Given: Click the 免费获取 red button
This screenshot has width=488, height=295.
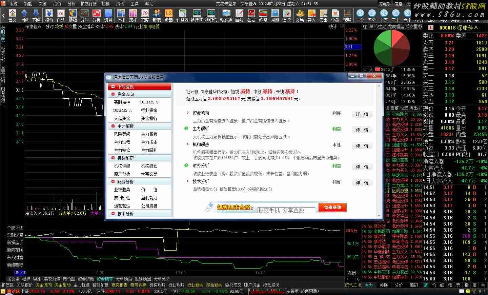Looking at the screenshot, I should [x=332, y=207].
